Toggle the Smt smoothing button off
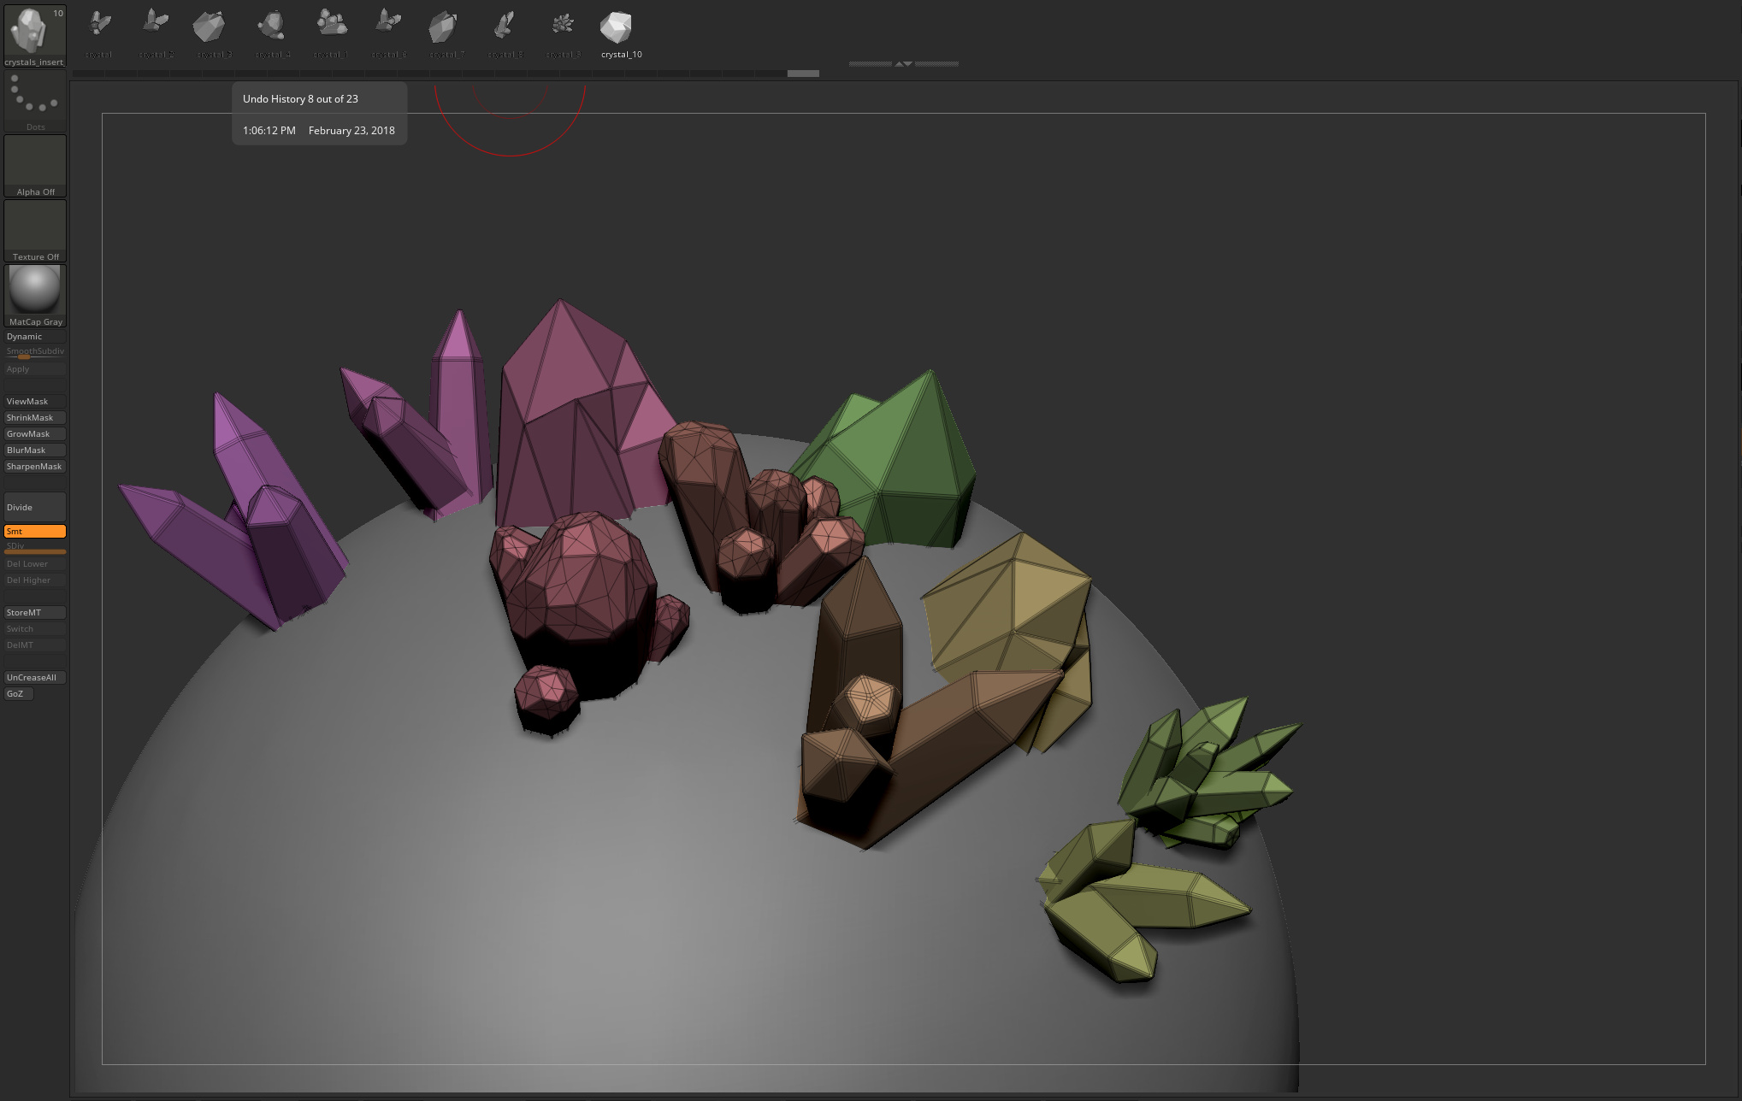 (35, 532)
